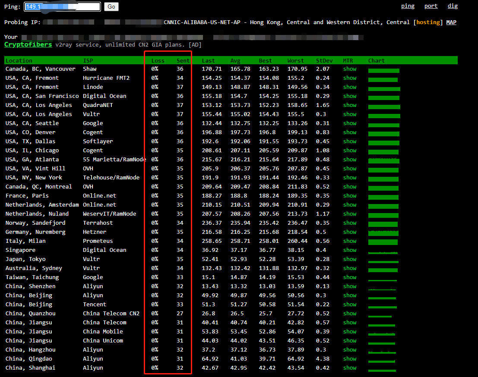Click the chart bar for Milan Prometeus
The image size is (478, 377).
383,242
